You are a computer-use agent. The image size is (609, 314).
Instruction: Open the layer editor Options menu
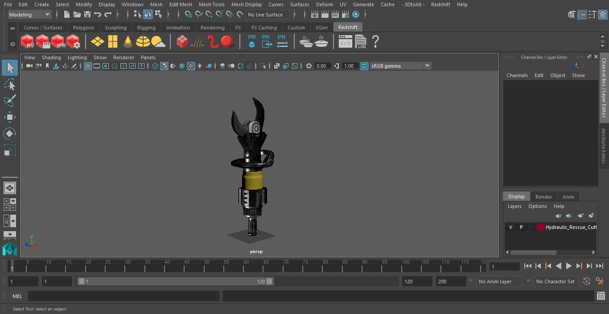[537, 206]
